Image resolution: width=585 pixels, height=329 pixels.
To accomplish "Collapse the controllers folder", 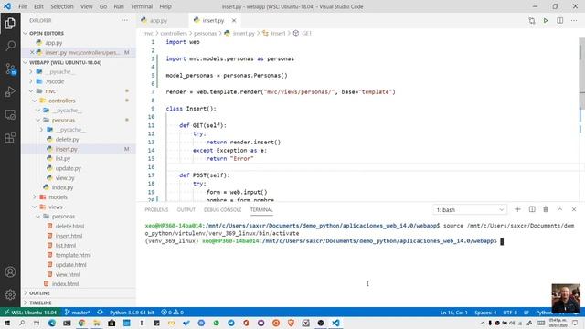I will (61, 101).
